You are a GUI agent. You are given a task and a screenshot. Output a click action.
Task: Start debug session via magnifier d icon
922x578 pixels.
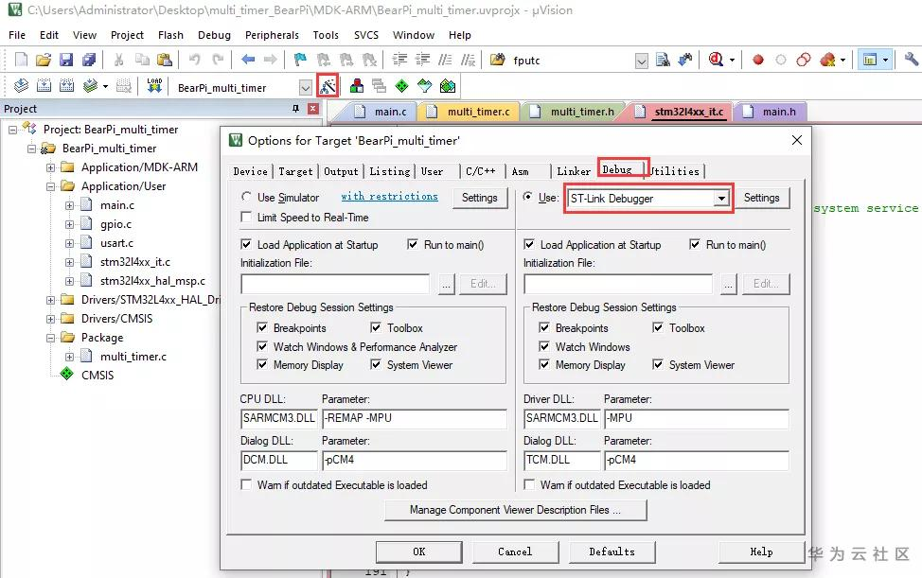tap(716, 60)
